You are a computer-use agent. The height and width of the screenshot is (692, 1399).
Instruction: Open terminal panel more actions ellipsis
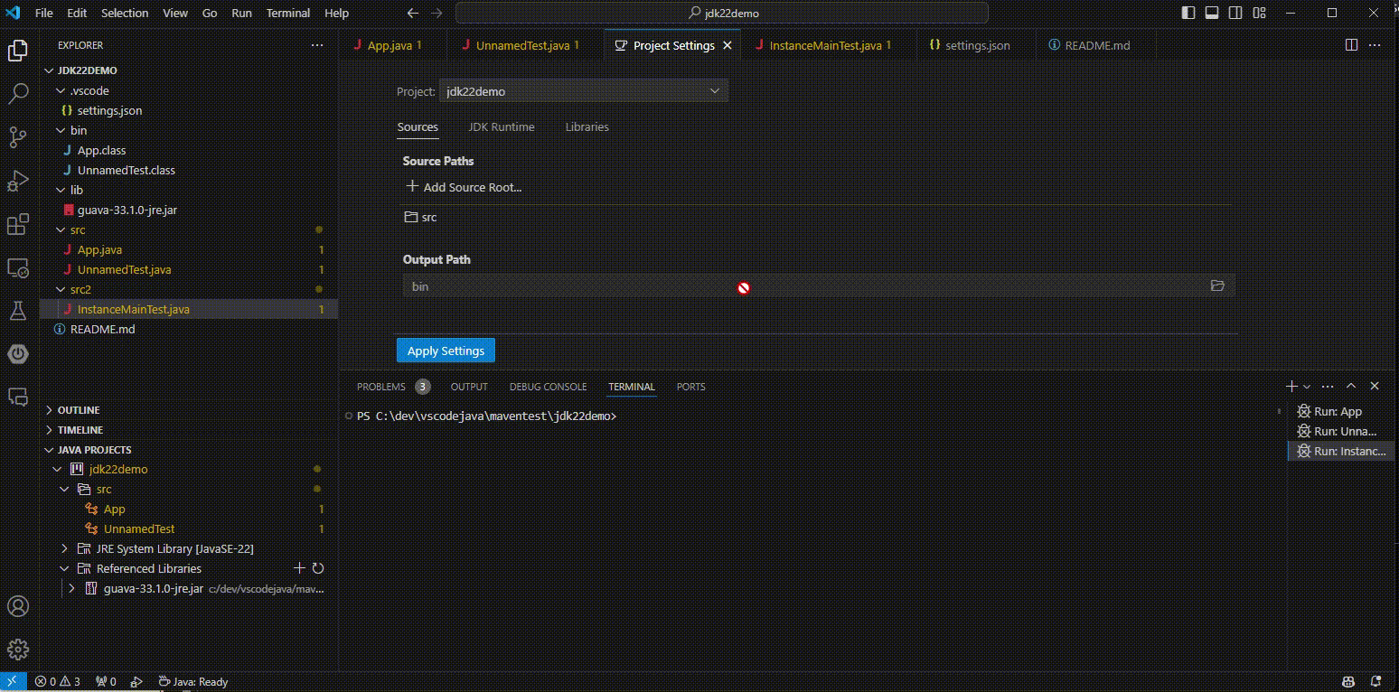[1327, 387]
